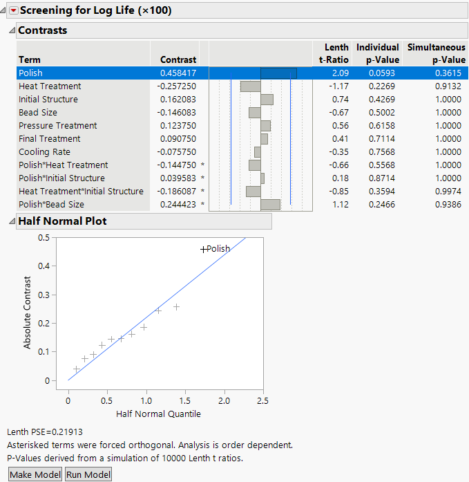Click contrast value 0.244423
Screen dimensions: 469x482
[178, 205]
